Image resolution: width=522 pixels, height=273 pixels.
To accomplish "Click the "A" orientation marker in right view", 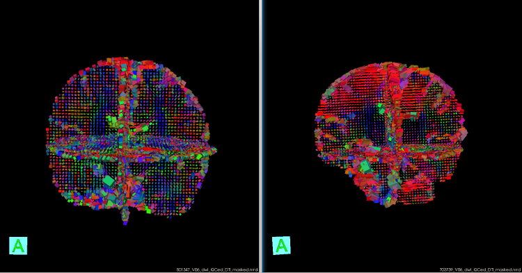I will [x=281, y=246].
